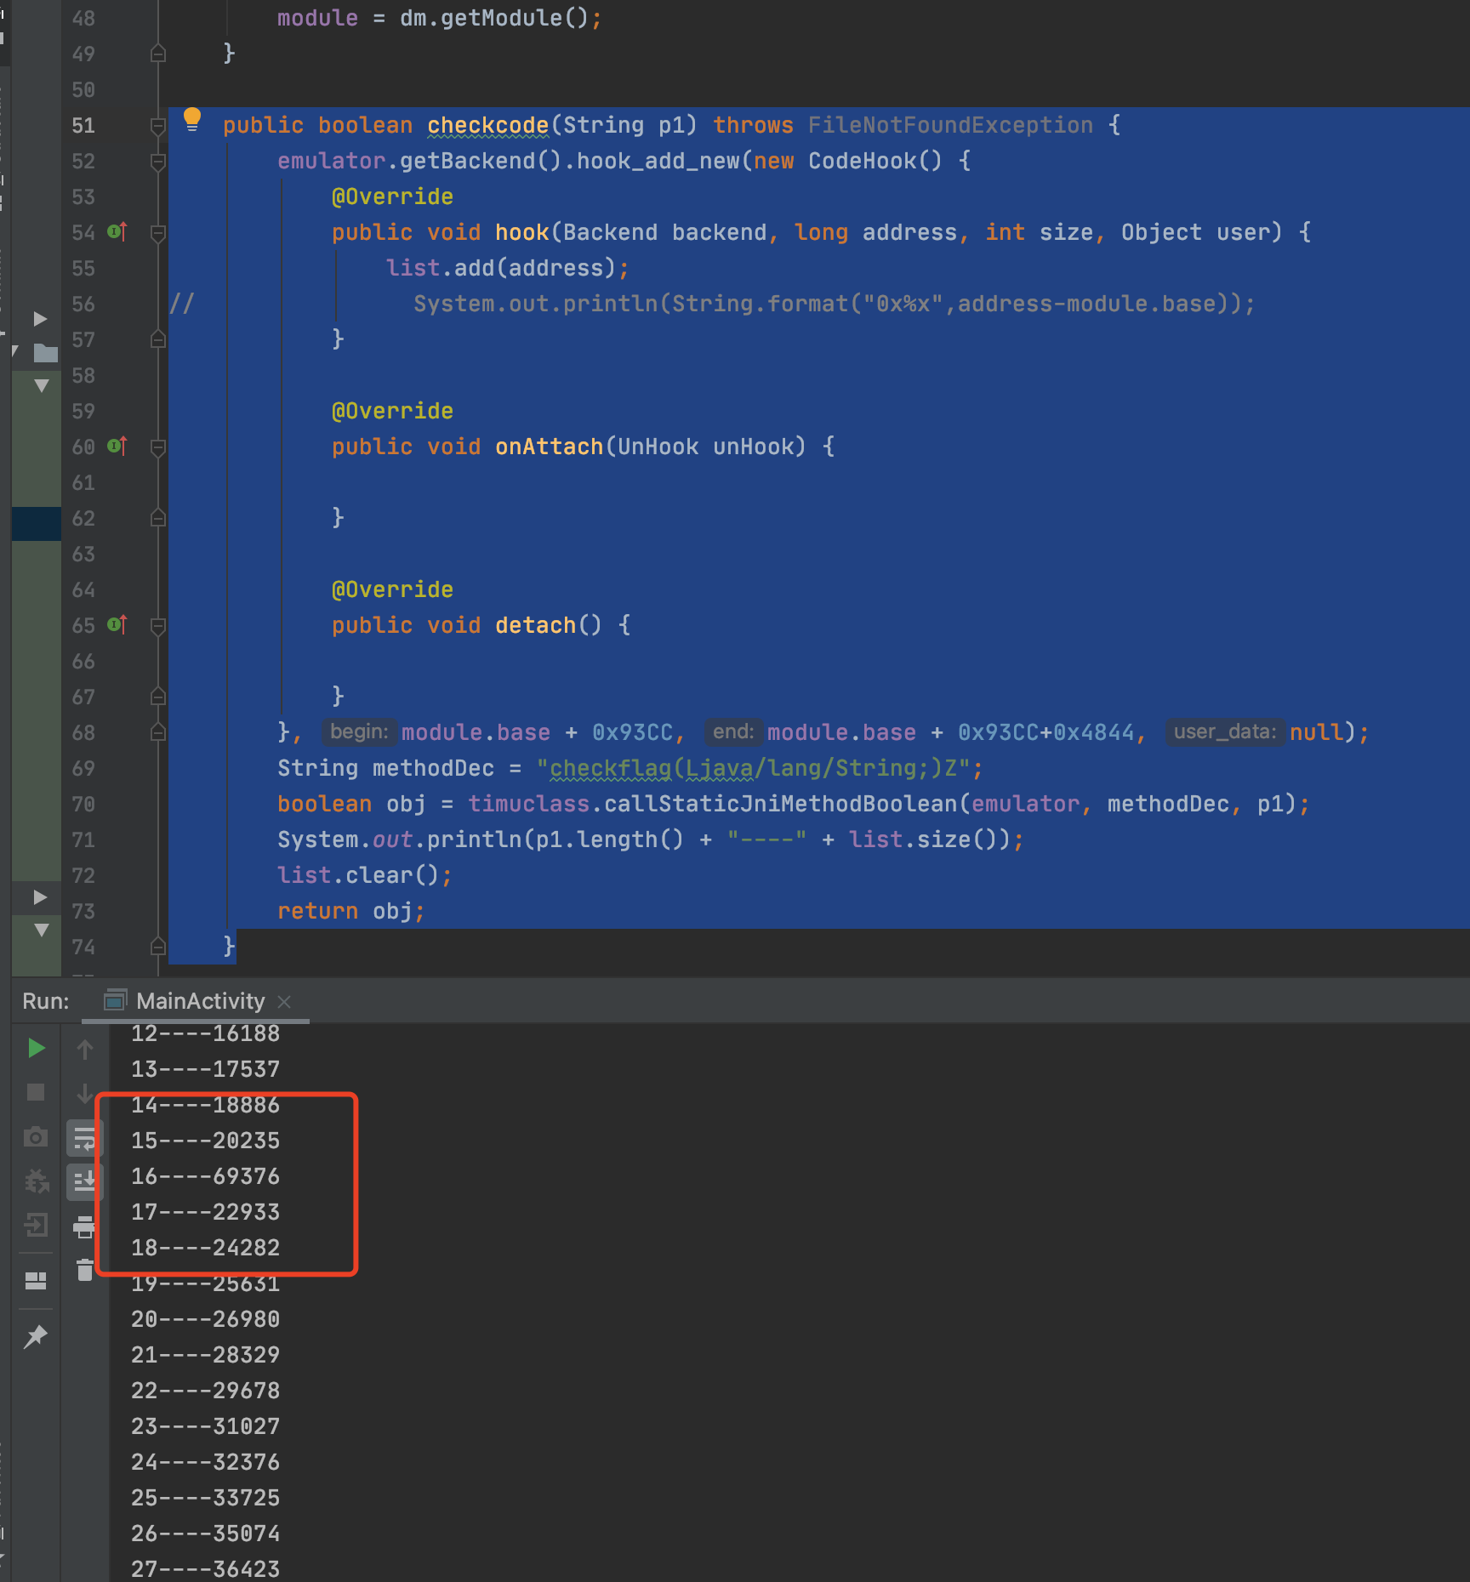Click the FileNotFoundException class reference
This screenshot has height=1582, width=1470.
[949, 125]
